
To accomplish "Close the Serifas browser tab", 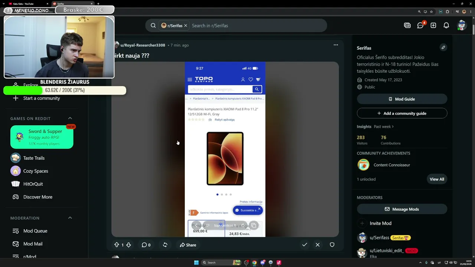I will [92, 4].
